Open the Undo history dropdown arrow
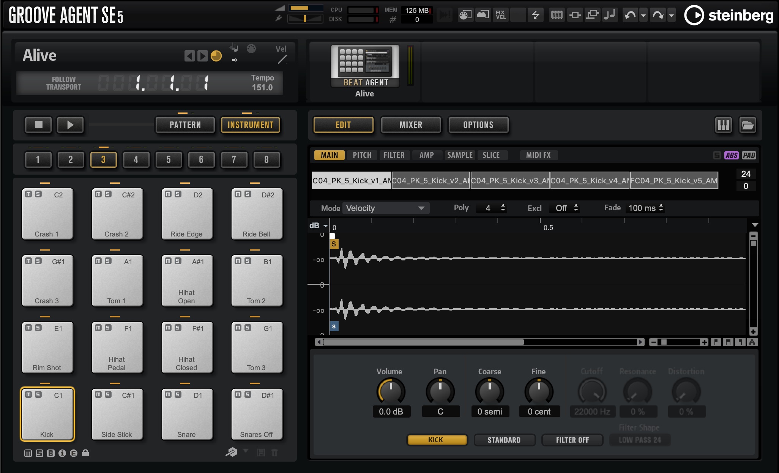Screen dimensions: 779x473 [x=643, y=16]
